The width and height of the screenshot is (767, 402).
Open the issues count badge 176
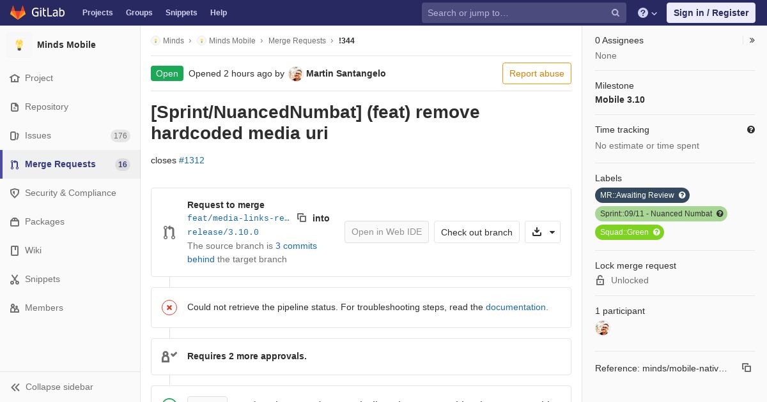click(x=120, y=136)
